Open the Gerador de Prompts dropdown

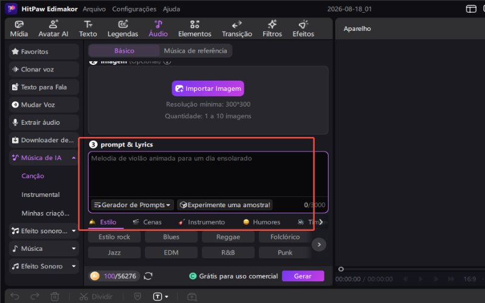point(132,205)
